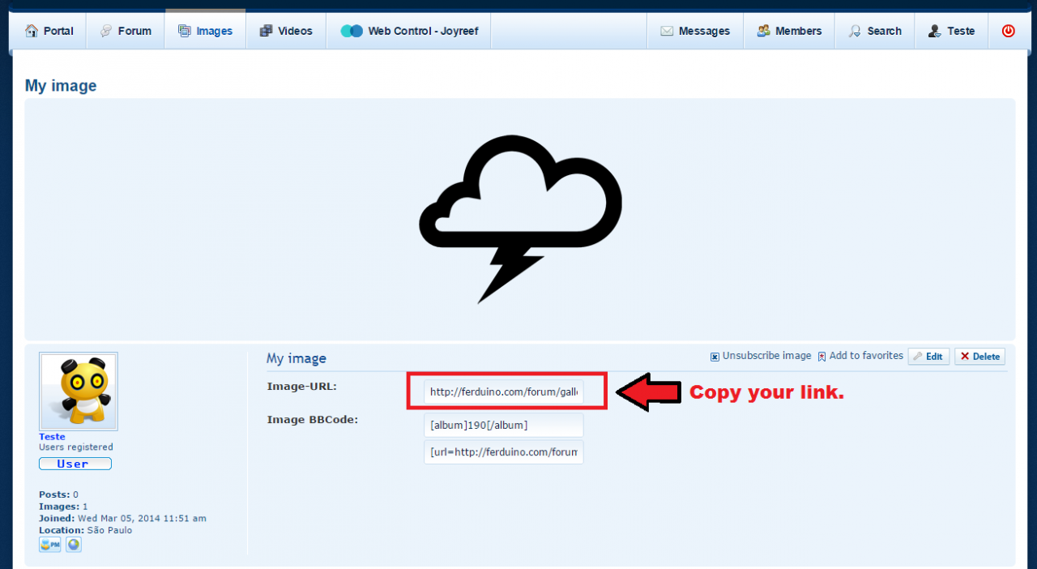View the Members list
This screenshot has height=569, width=1037.
(789, 31)
